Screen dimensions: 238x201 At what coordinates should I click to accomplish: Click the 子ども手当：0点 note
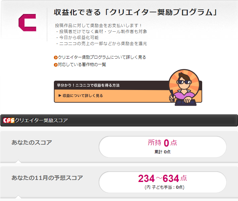[164, 187]
